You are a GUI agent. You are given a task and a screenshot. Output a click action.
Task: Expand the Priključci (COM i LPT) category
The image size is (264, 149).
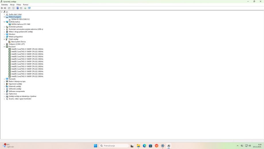[4, 44]
